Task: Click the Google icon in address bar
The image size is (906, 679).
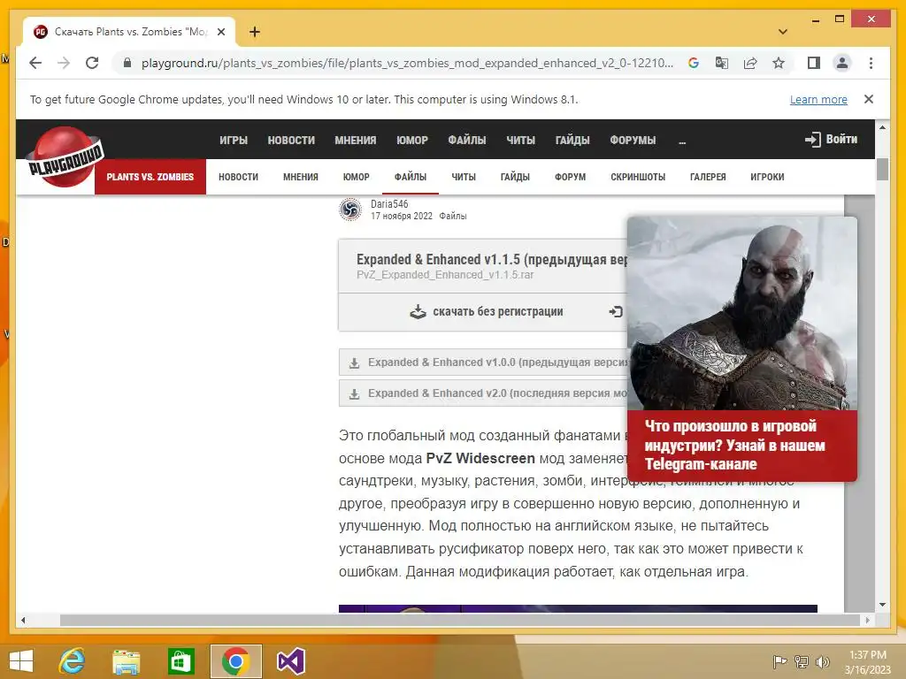Action: 694,63
